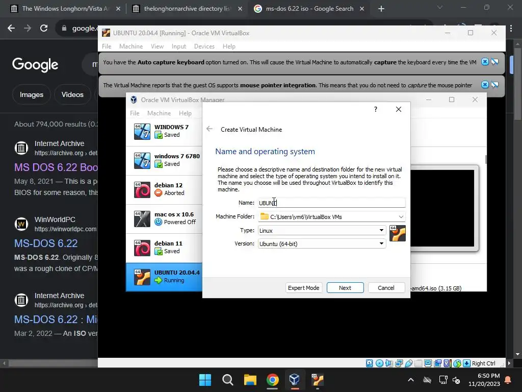Viewport: 522px width, 392px height.
Task: Open the Windows Start menu
Action: (205, 380)
